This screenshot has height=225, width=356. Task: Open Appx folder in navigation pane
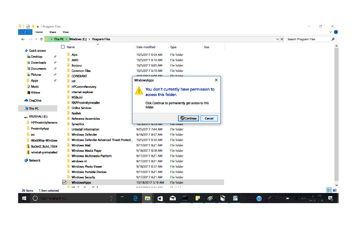click(34, 80)
